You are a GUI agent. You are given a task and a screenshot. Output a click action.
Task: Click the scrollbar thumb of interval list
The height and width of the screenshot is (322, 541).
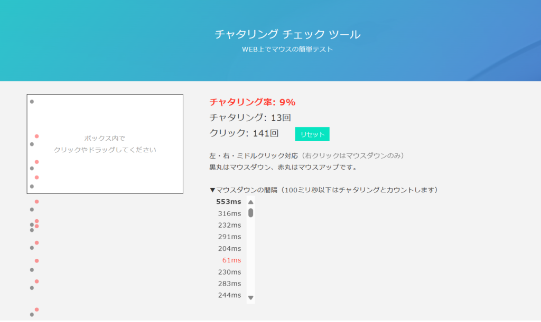tap(251, 213)
